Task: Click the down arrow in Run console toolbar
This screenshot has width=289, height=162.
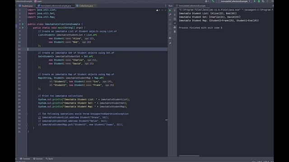Action: coord(175,15)
